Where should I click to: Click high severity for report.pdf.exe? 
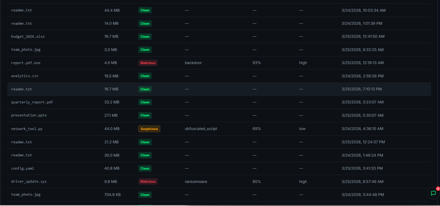303,63
